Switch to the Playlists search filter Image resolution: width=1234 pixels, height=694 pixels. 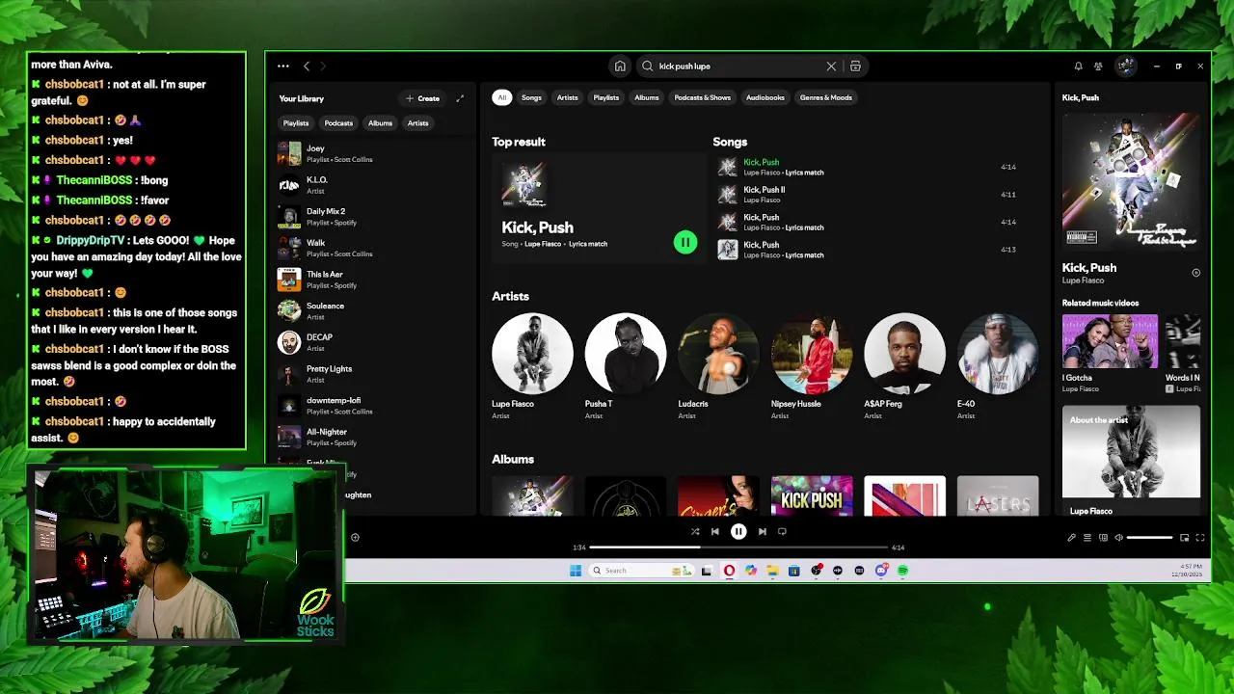click(x=606, y=97)
